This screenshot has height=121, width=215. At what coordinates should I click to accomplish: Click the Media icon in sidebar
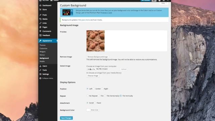tap(40, 19)
